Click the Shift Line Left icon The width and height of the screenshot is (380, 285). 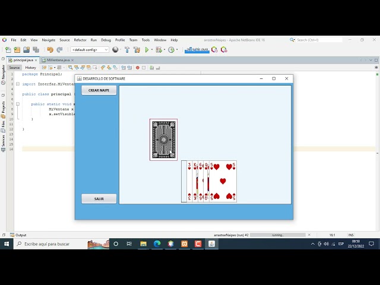[x=123, y=68]
